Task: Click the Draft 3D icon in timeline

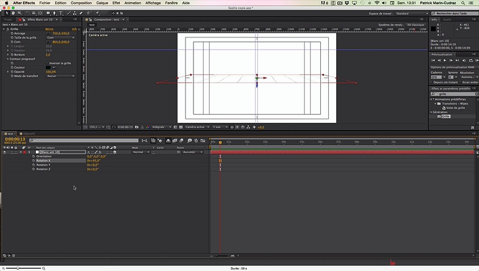Action: 160,140
